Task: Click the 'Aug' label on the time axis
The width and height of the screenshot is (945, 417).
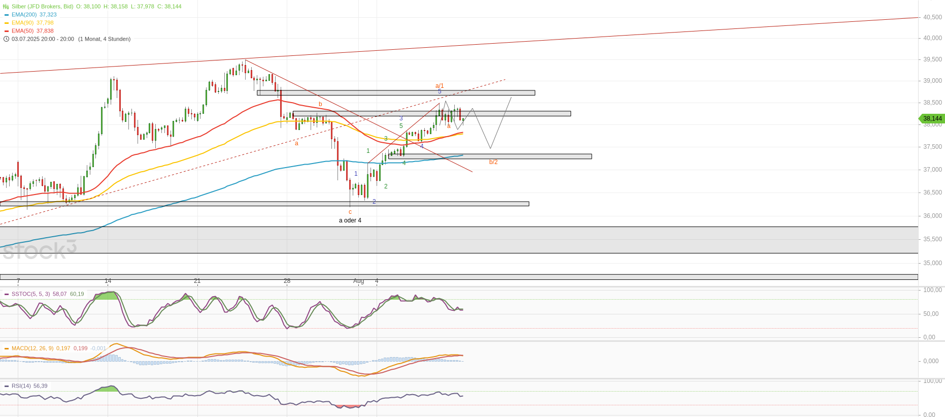Action: (x=358, y=281)
